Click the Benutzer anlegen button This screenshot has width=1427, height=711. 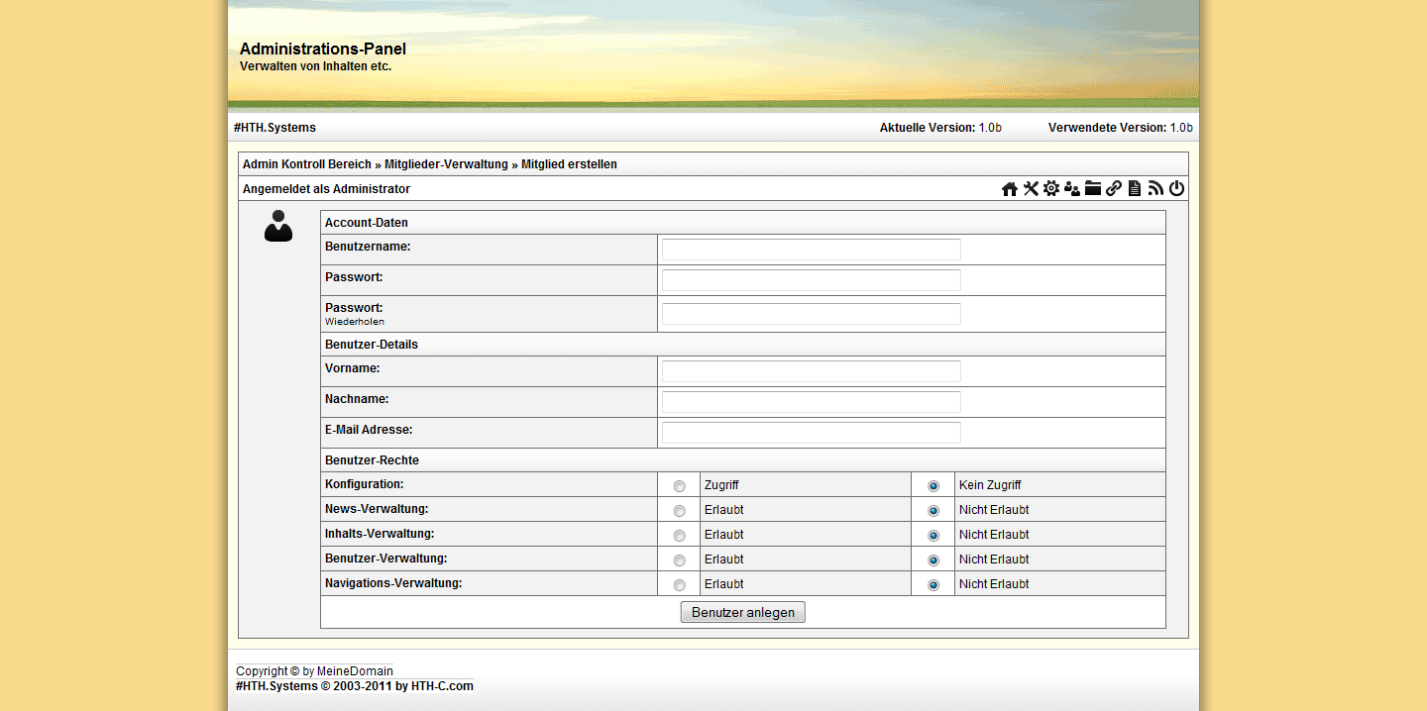pyautogui.click(x=743, y=612)
